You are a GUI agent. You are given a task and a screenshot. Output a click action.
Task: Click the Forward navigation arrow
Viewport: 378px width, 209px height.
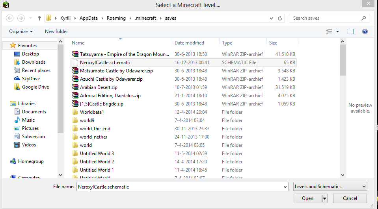(x=21, y=18)
